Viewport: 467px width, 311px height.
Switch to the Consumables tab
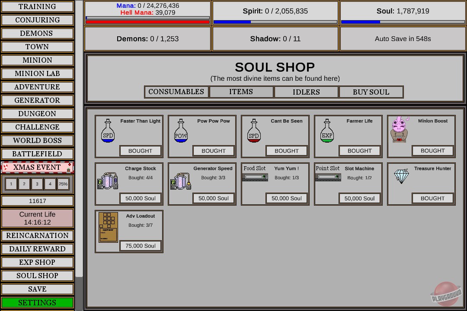click(x=176, y=92)
